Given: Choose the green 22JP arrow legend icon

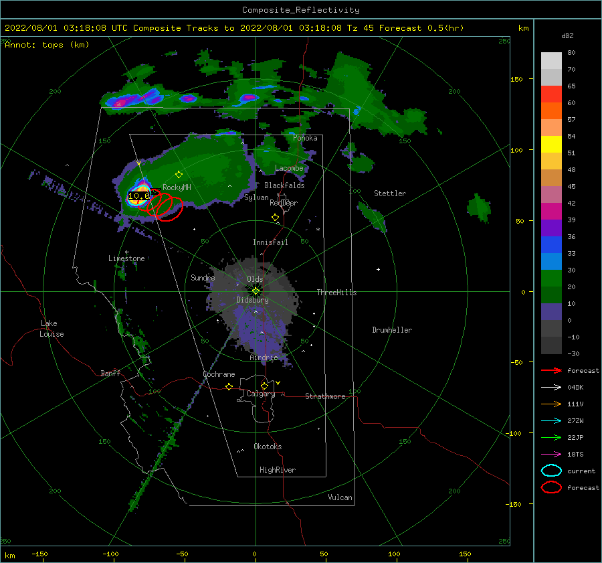Looking at the screenshot, I should (551, 437).
